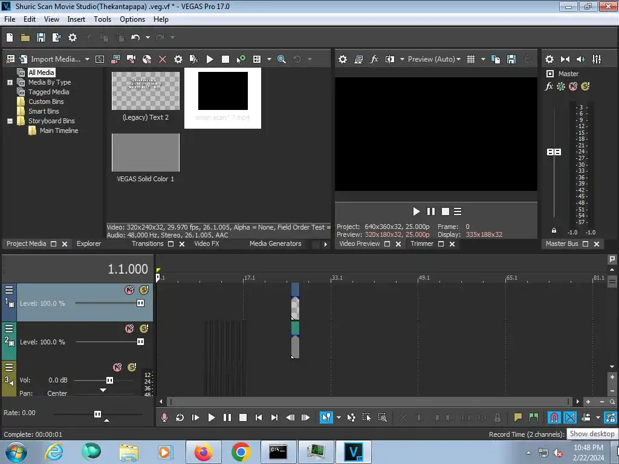Play the timeline from transport bar
The image size is (619, 464).
[211, 417]
